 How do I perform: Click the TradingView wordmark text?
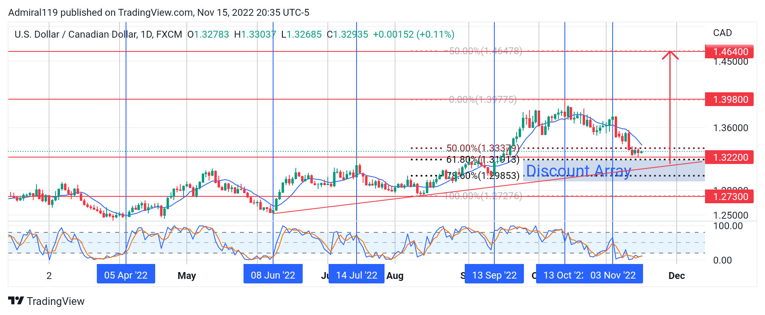tap(56, 301)
